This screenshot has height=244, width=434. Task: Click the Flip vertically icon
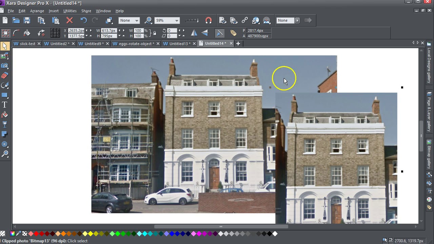(x=205, y=33)
